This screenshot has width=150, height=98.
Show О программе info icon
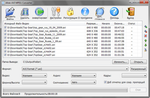85,12
